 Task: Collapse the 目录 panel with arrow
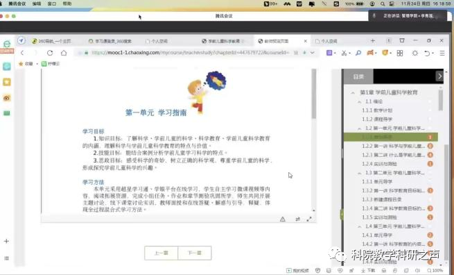coord(439,76)
